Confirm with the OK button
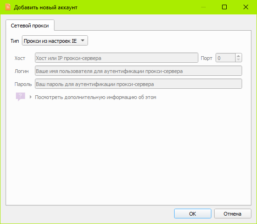 coord(193,213)
